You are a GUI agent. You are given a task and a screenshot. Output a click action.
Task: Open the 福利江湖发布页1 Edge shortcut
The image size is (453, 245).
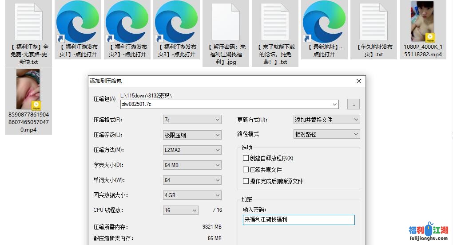[x=78, y=22]
